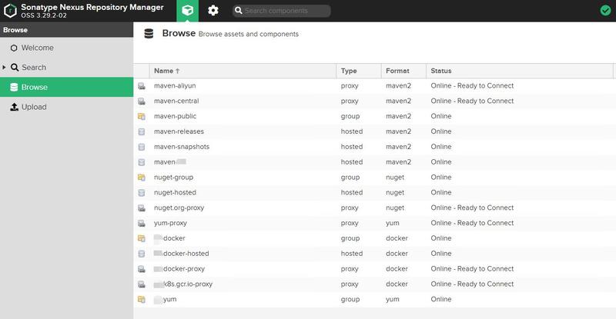Expand the Search tree arrow

(4, 68)
